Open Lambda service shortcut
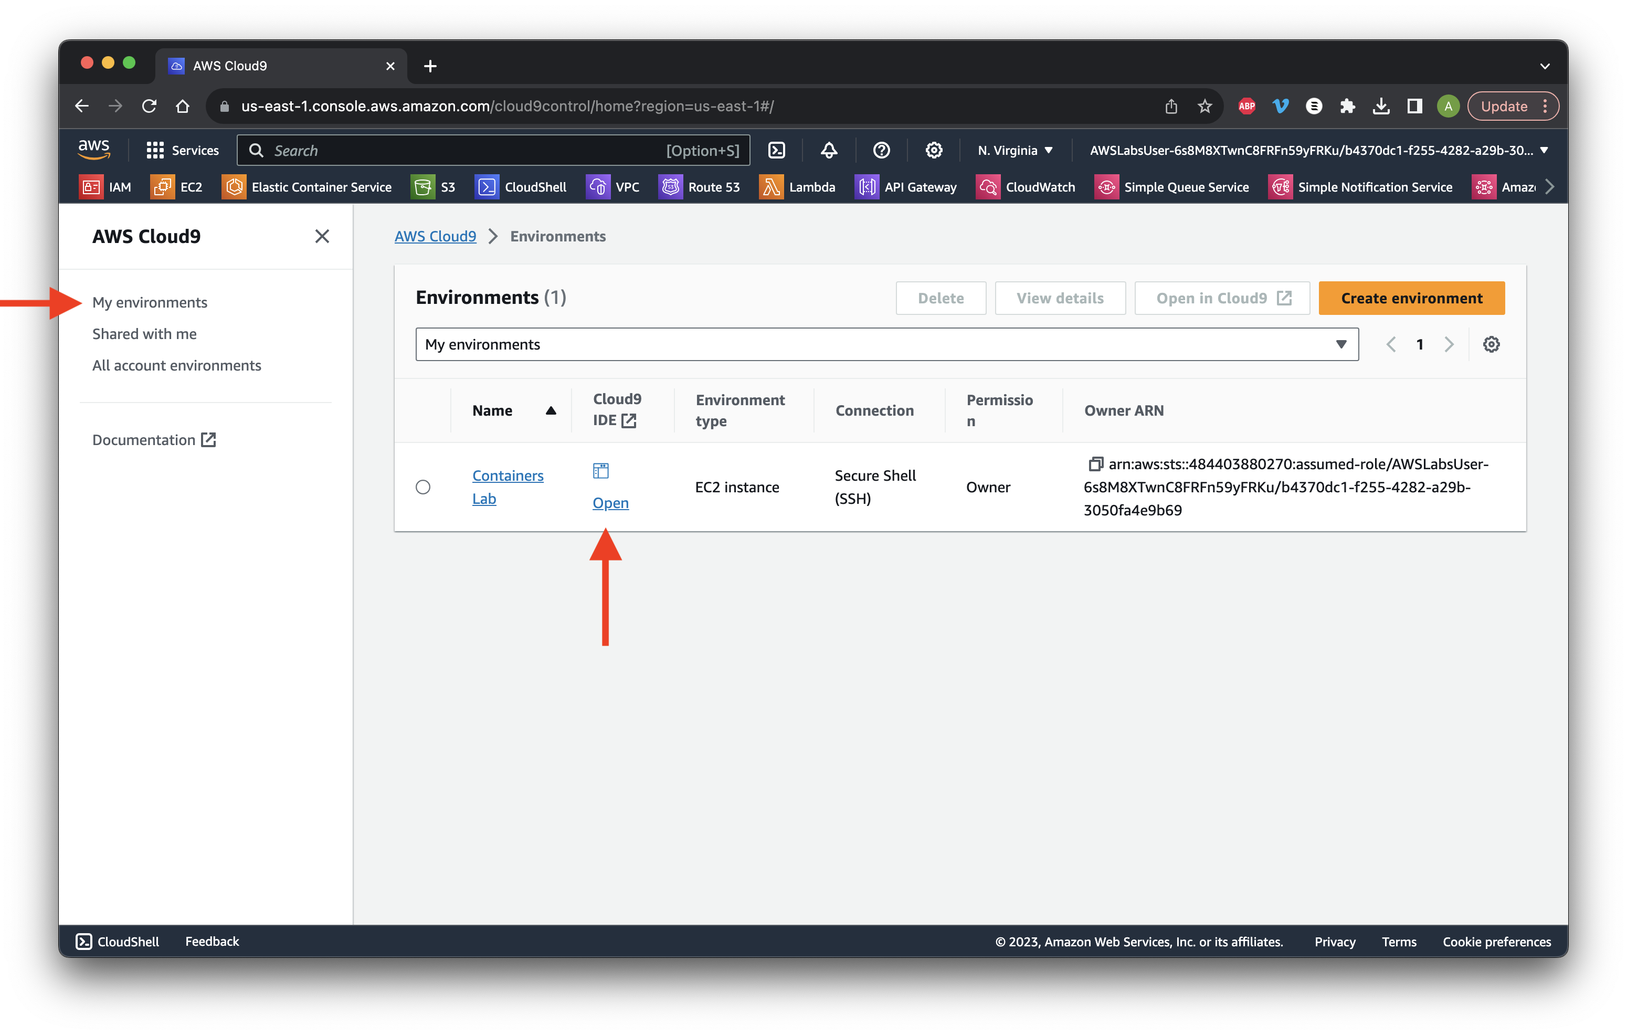 point(797,187)
